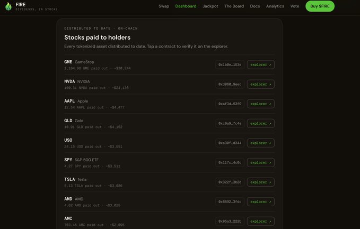Click the Tesla company name
Image resolution: width=360 pixels, height=229 pixels.
pyautogui.click(x=82, y=179)
